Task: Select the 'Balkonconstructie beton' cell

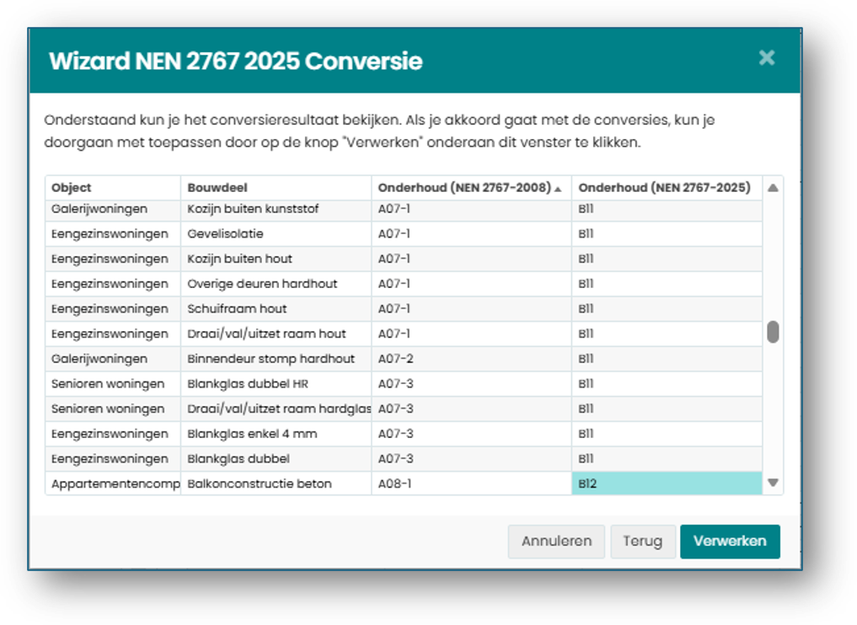Action: tap(276, 484)
